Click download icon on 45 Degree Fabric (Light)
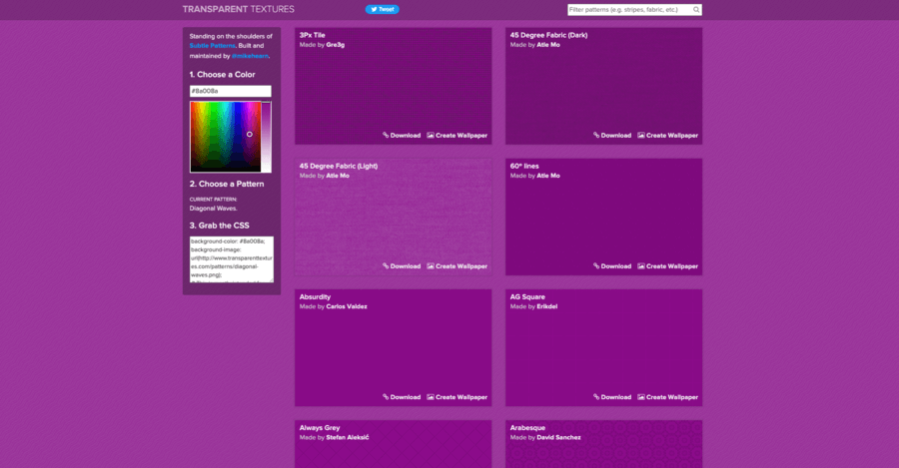The image size is (899, 468). pyautogui.click(x=386, y=265)
